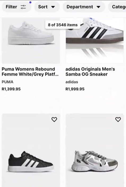Open Puma Womens Rebound Femme title
Viewport: 126px width, 187px height.
pos(30,72)
